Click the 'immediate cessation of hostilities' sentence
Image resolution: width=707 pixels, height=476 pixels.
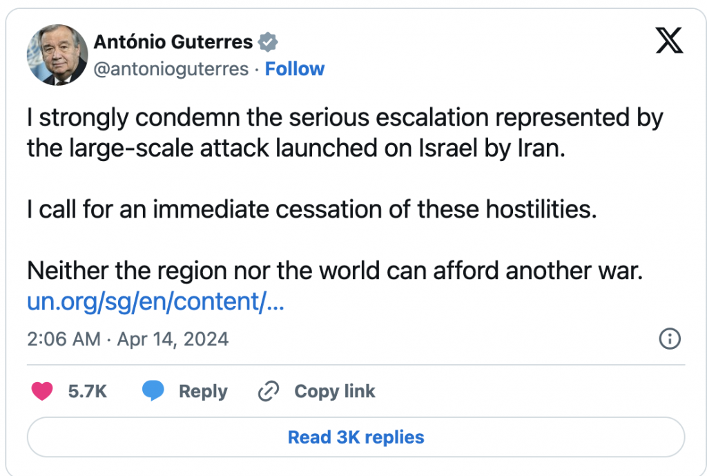tap(311, 210)
